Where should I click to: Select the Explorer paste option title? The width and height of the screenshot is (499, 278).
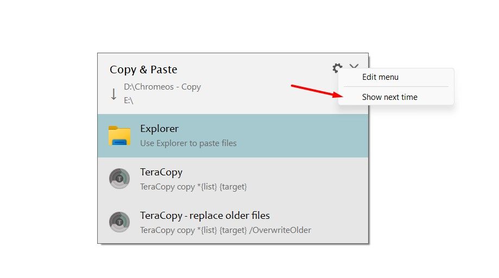(159, 129)
